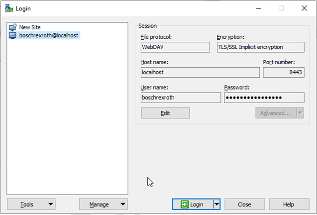
Task: Minimize the Login window
Action: pyautogui.click(x=258, y=8)
